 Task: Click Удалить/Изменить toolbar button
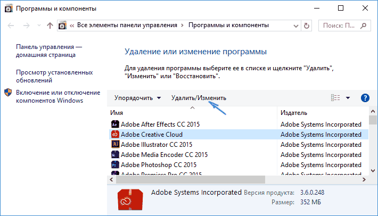coord(199,98)
